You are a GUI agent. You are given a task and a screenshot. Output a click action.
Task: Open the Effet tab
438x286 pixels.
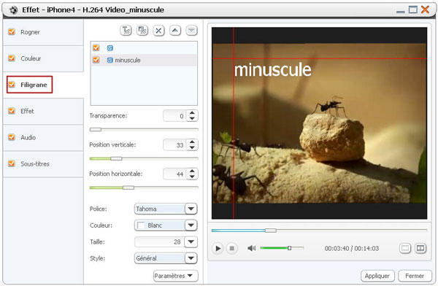pos(43,111)
